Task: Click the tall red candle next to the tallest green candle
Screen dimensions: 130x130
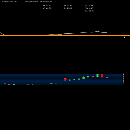Action: pos(102,76)
